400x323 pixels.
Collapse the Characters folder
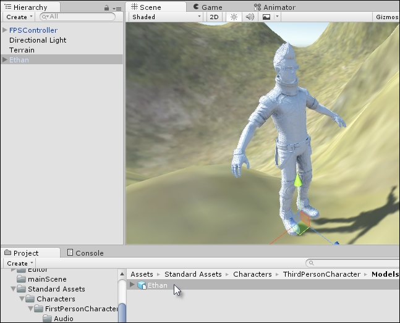[22, 299]
